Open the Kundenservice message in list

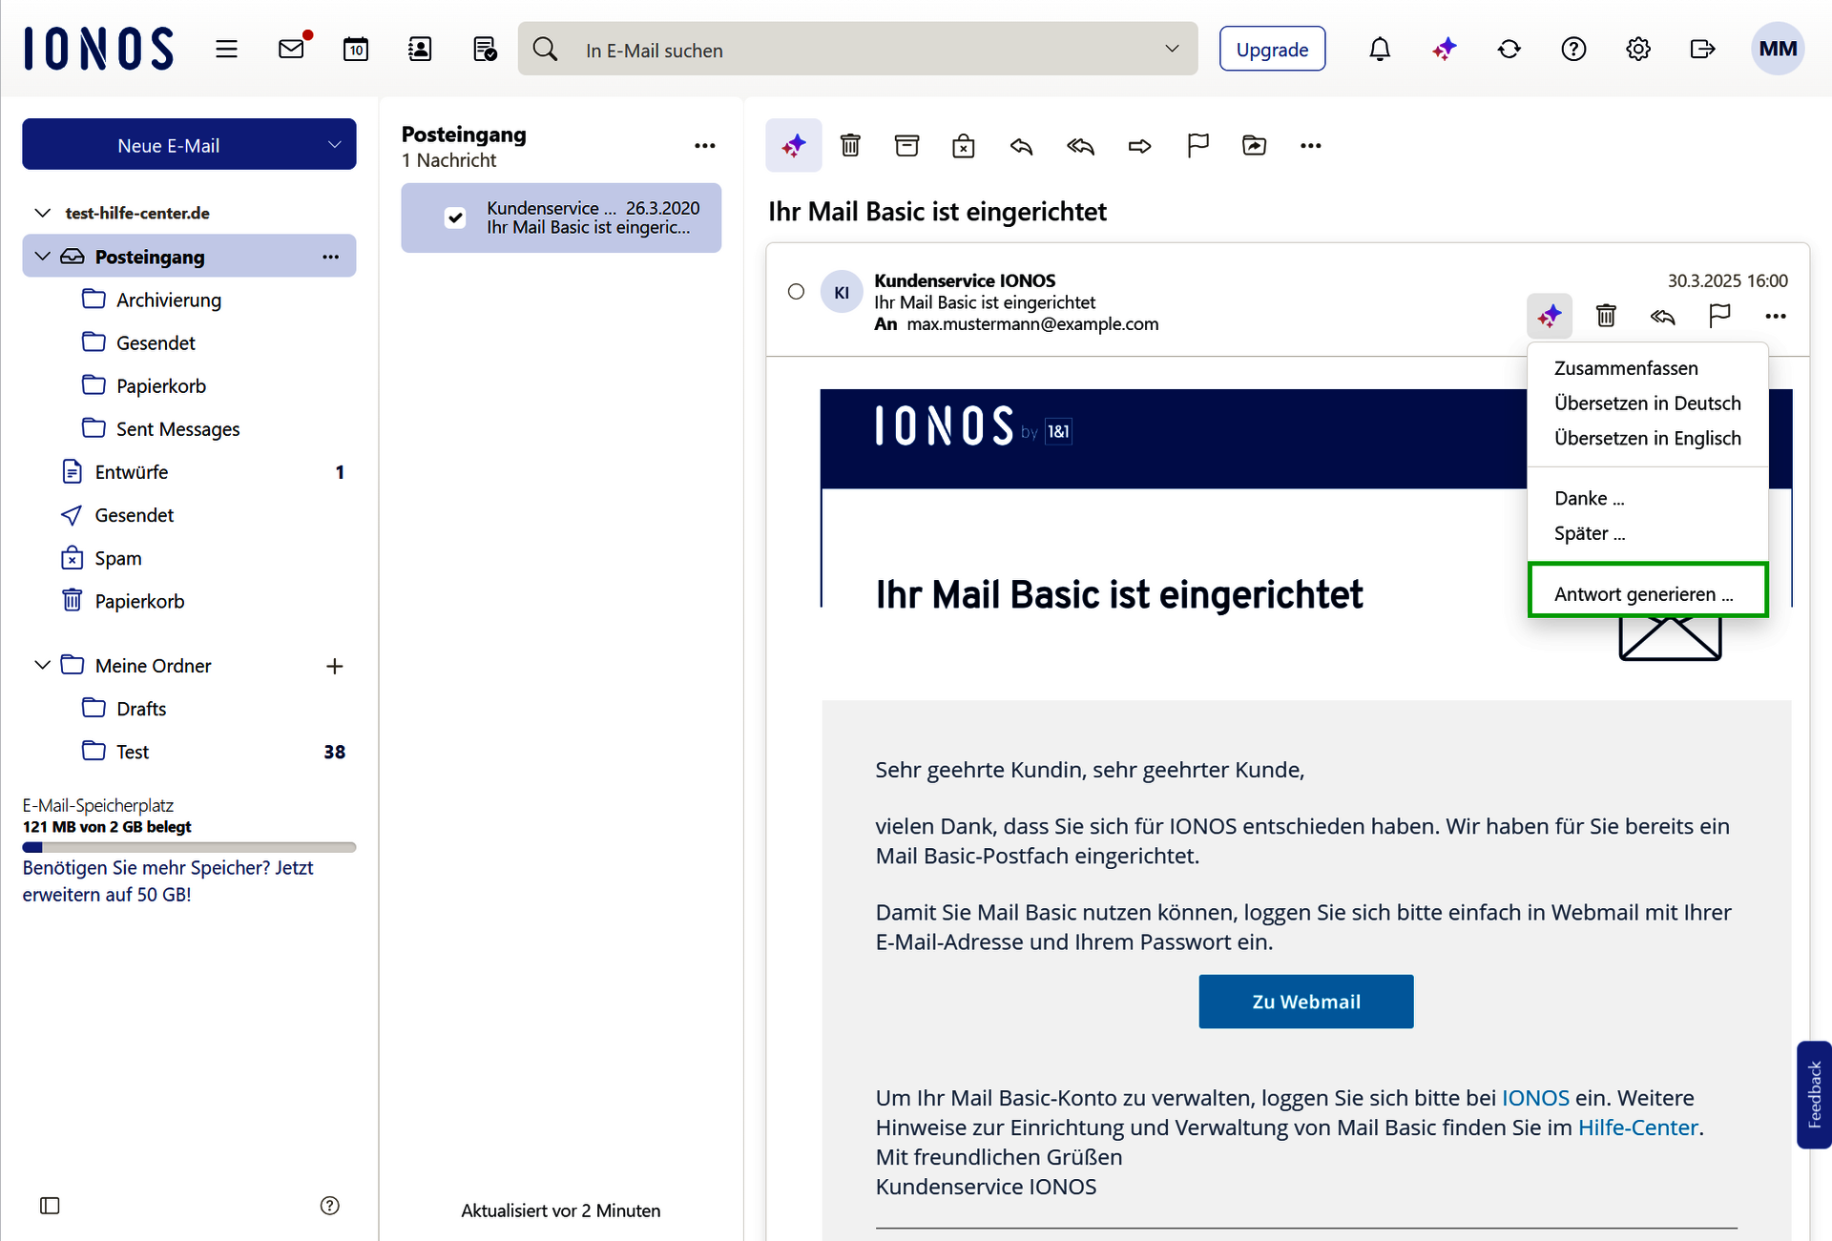[x=561, y=217]
